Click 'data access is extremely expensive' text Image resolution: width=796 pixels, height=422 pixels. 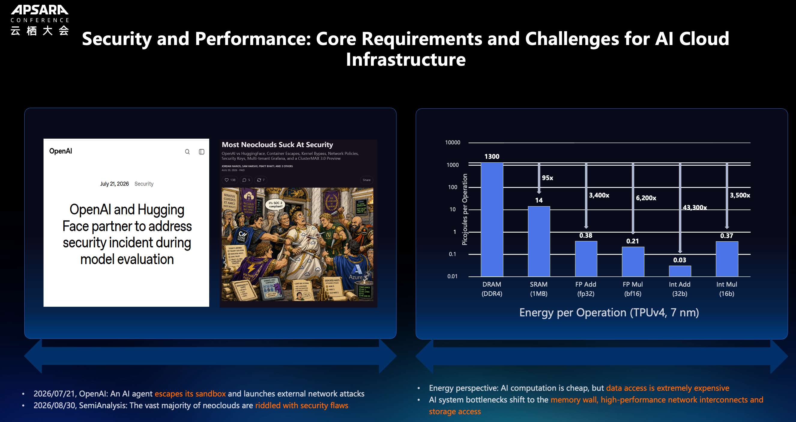668,388
